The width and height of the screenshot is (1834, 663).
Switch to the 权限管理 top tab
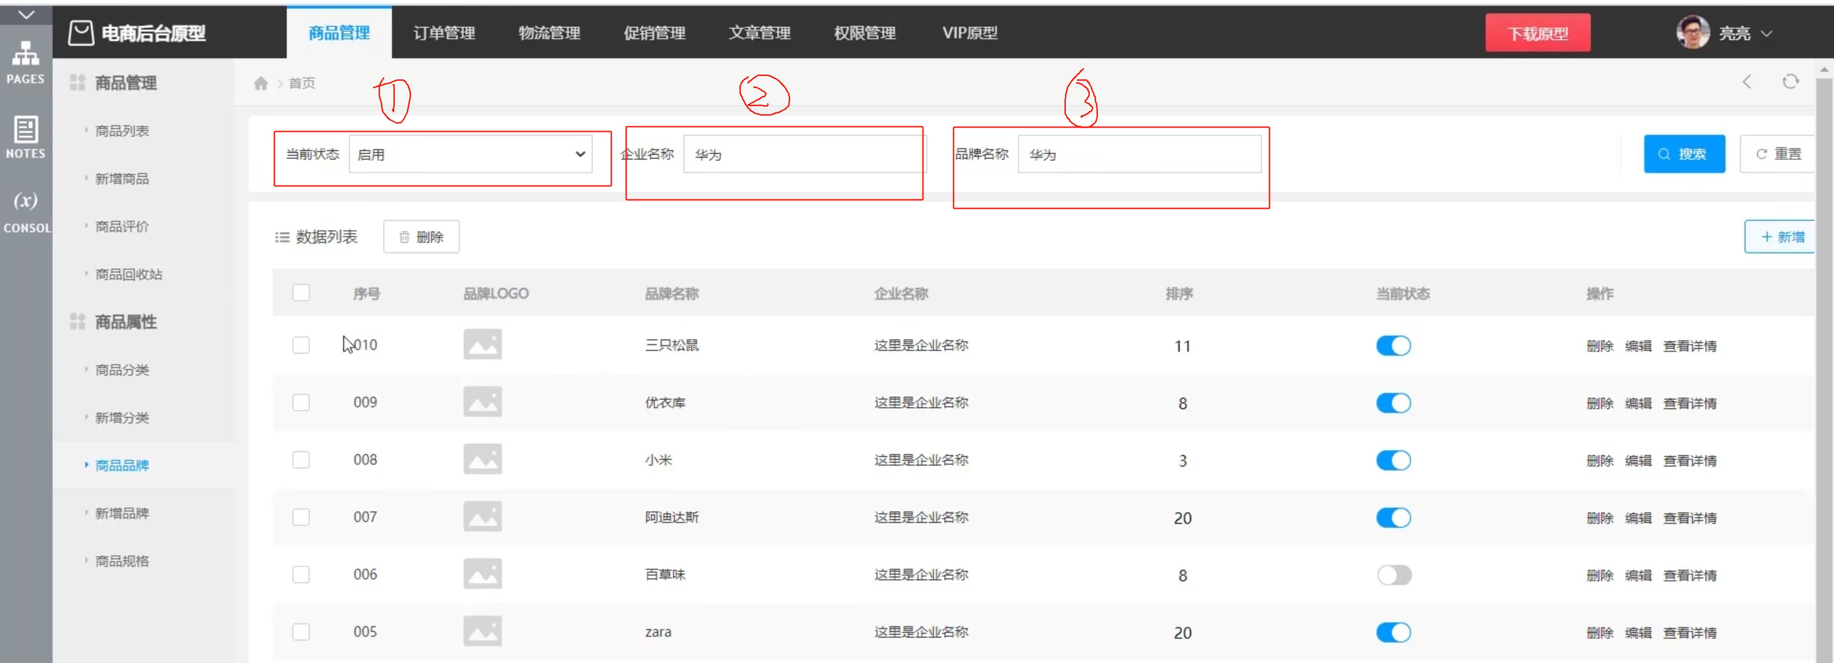(864, 33)
